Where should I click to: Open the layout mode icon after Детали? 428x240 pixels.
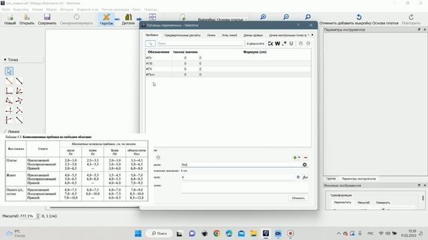152,17
